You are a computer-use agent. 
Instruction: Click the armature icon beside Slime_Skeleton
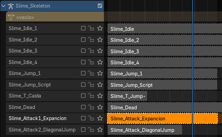(11, 6)
